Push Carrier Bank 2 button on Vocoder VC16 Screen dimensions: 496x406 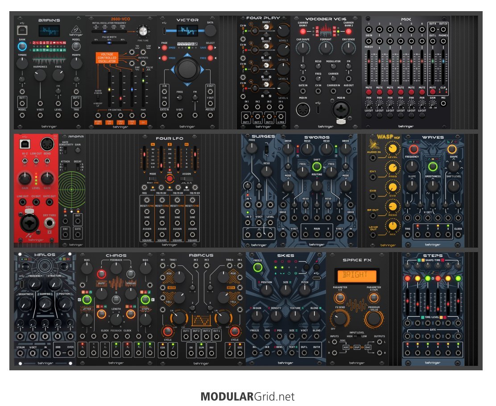[349, 32]
